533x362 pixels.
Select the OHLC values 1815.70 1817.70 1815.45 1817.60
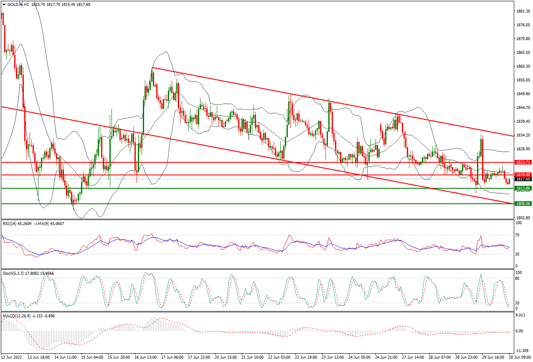click(x=61, y=4)
